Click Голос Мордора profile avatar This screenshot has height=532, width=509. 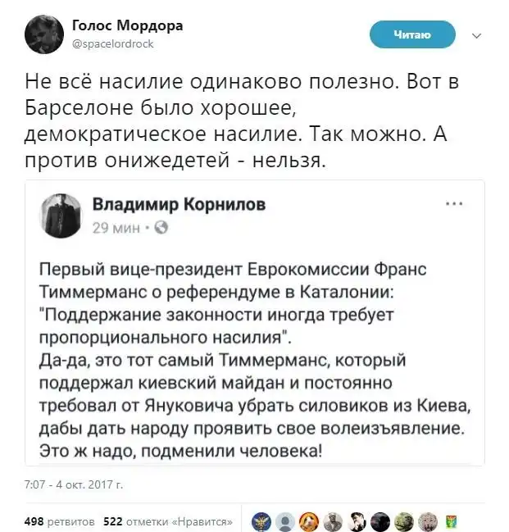(x=39, y=34)
